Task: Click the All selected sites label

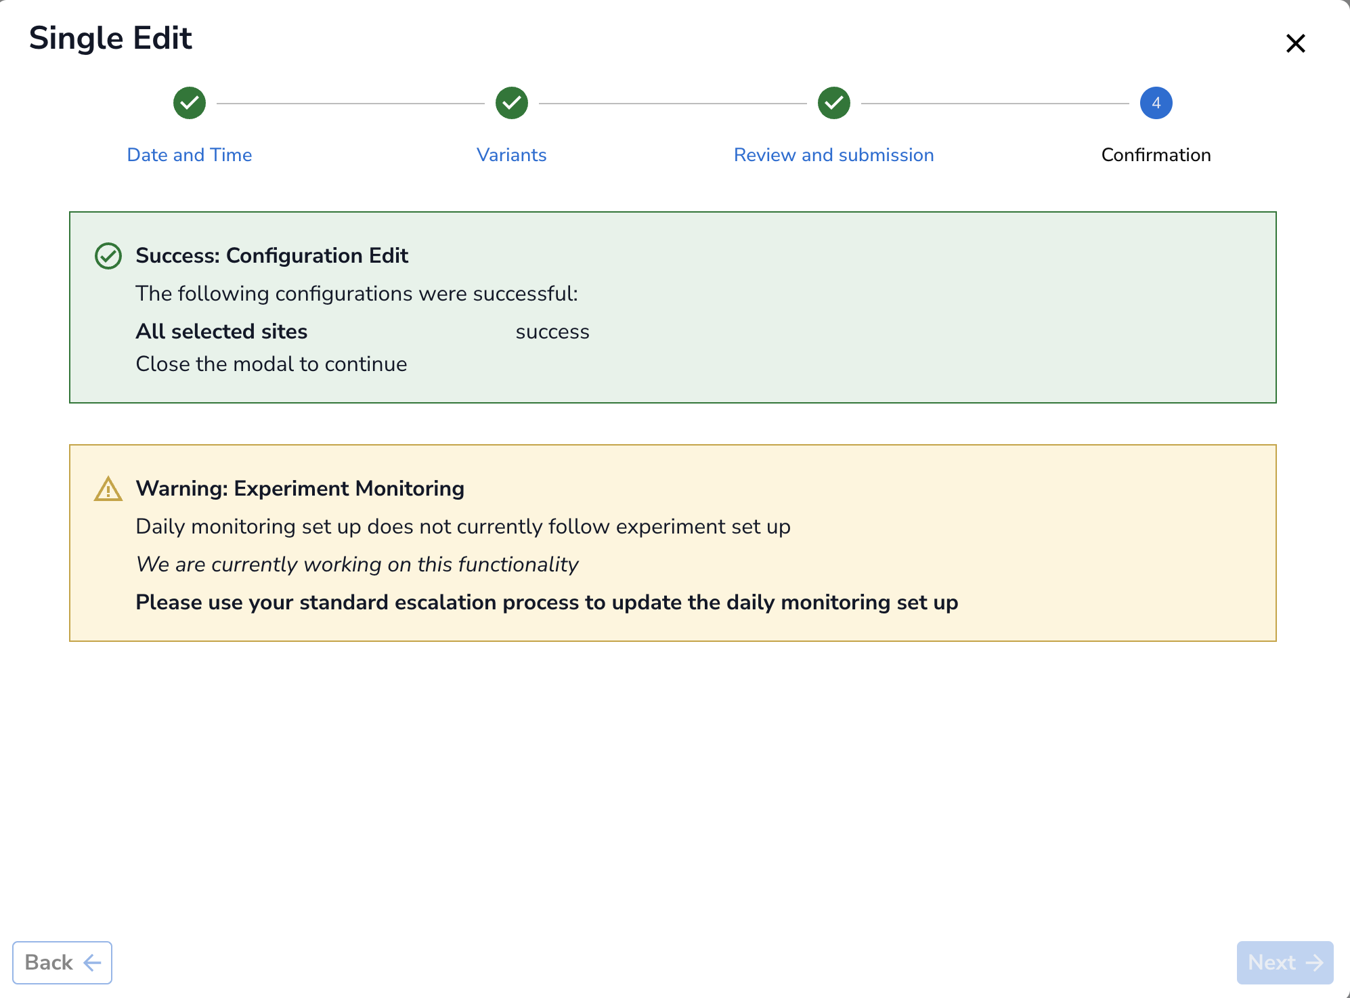Action: (221, 332)
